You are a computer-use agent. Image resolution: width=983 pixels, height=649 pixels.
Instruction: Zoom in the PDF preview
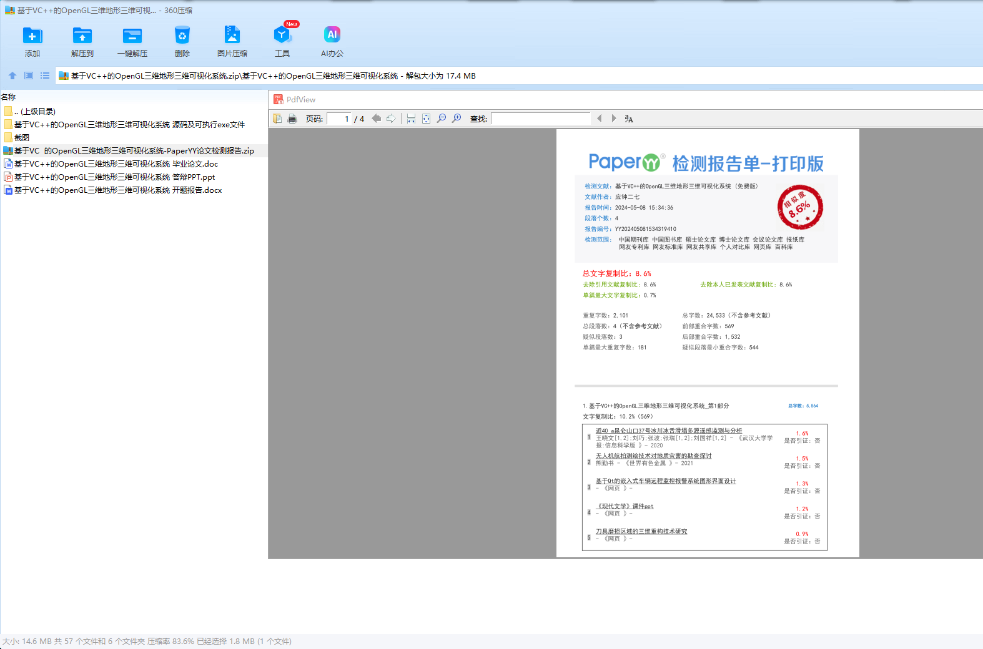click(x=457, y=119)
